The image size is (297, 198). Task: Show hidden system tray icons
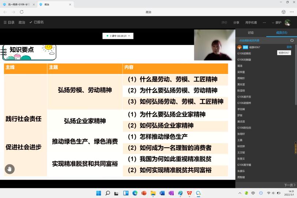point(240,193)
